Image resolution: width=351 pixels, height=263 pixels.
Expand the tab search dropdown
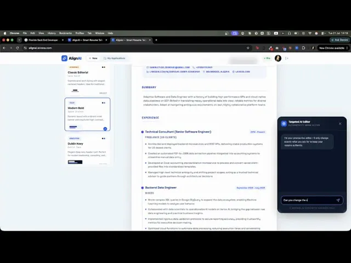pos(19,40)
